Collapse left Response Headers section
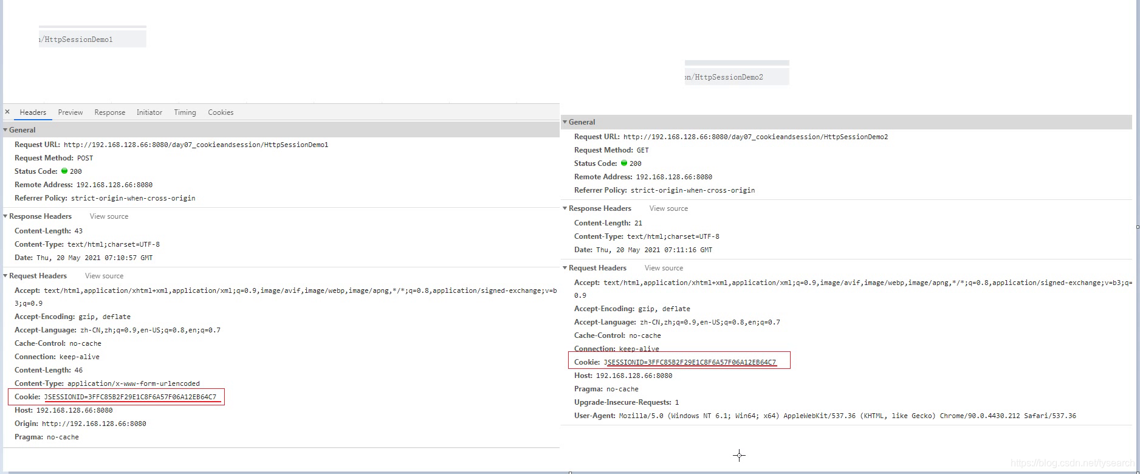This screenshot has width=1140, height=474. point(5,216)
